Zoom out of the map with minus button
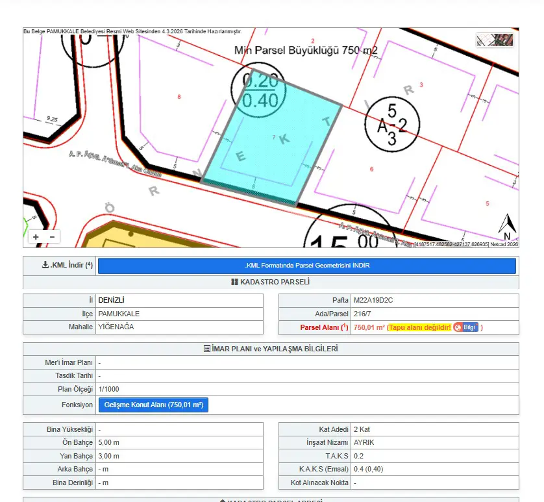Image resolution: width=544 pixels, height=502 pixels. pyautogui.click(x=52, y=237)
